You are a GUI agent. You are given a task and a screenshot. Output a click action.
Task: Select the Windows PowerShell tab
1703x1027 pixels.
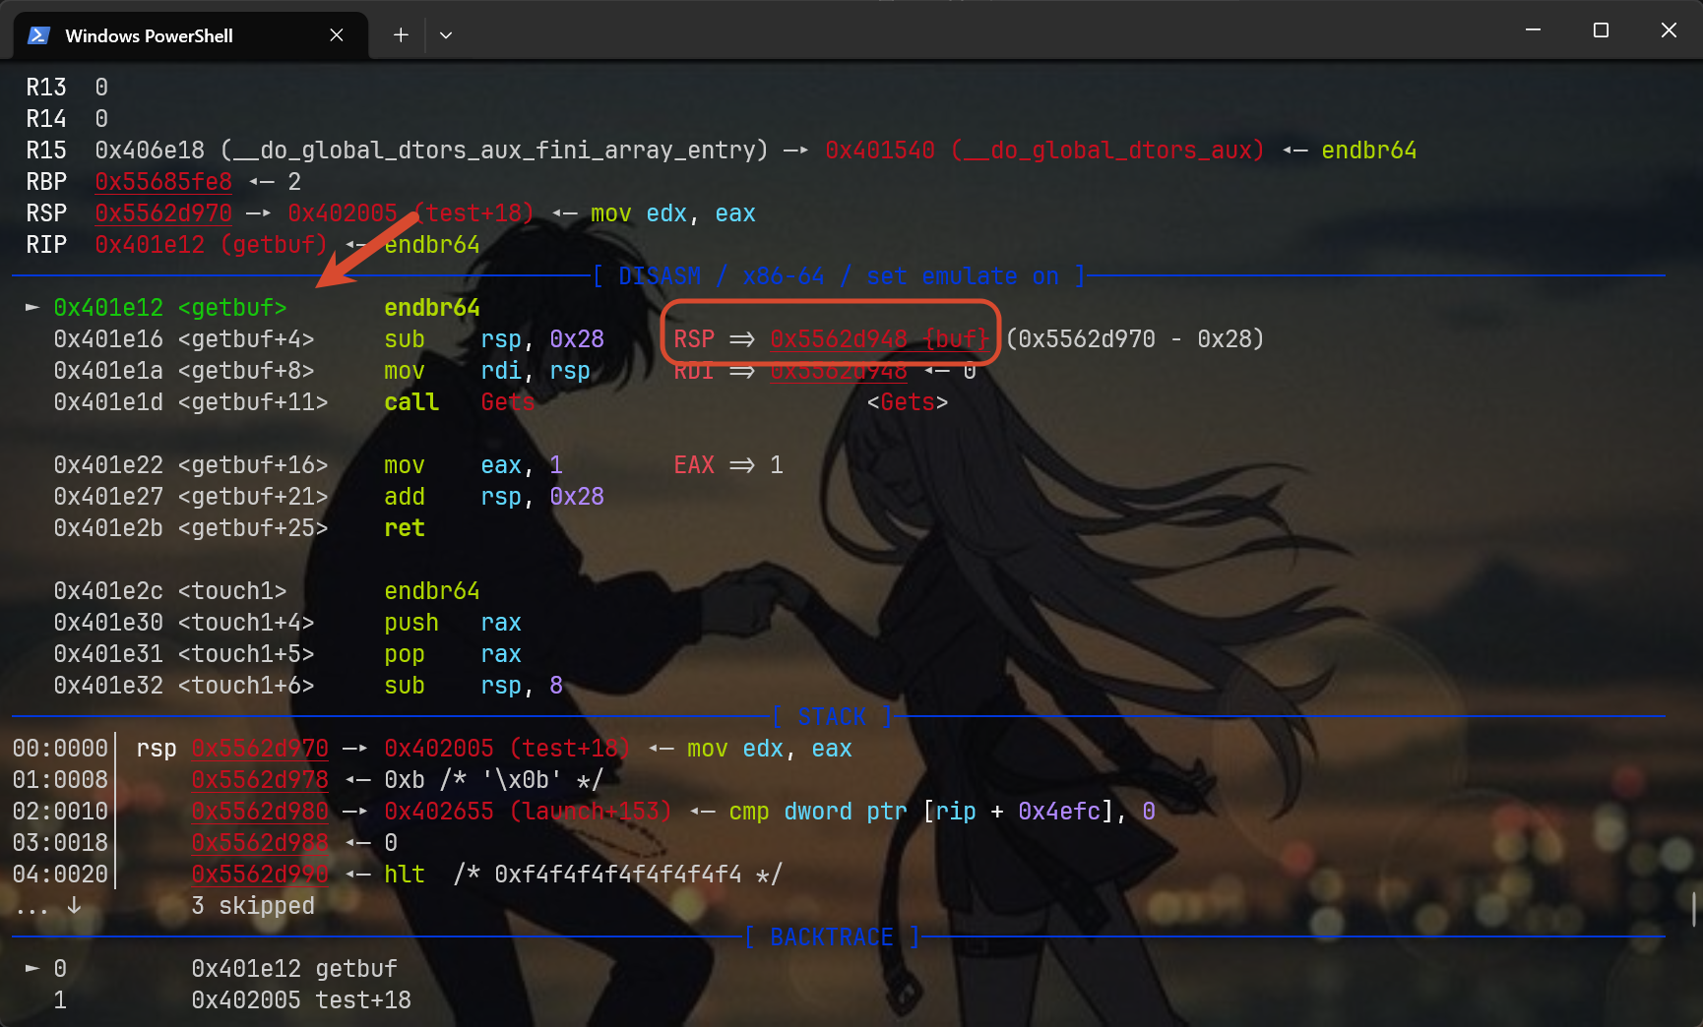pyautogui.click(x=191, y=35)
